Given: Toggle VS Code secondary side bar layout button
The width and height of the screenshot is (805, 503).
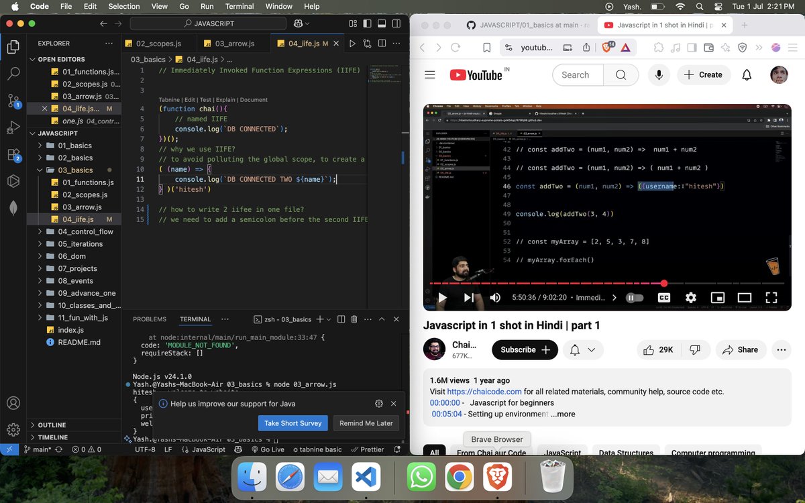Looking at the screenshot, I should pos(396,23).
